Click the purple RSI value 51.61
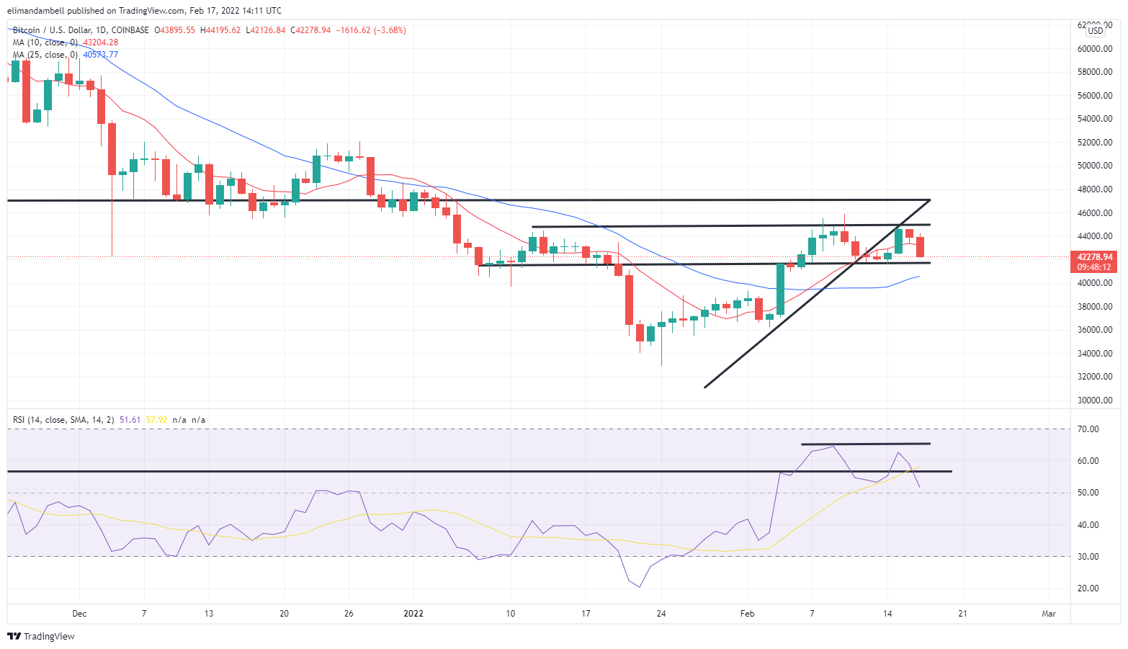Screen dimensions: 1128x649 (130, 419)
